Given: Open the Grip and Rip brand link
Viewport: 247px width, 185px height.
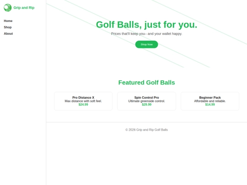Looking at the screenshot, I should pyautogui.click(x=24, y=8).
